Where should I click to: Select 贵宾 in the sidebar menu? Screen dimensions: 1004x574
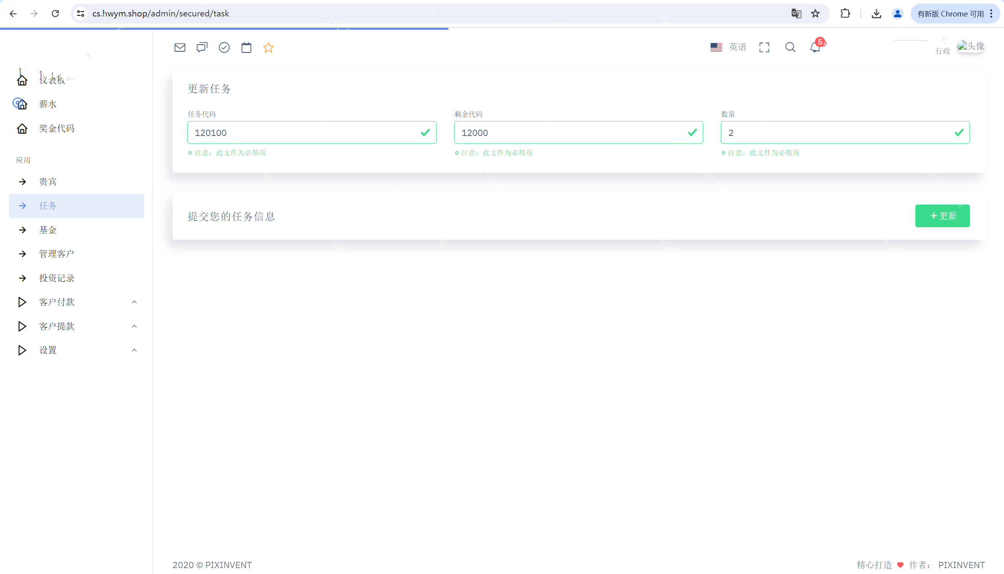pyautogui.click(x=48, y=182)
